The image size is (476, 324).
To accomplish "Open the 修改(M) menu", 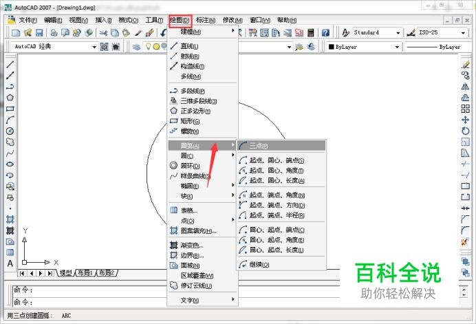I will point(232,20).
